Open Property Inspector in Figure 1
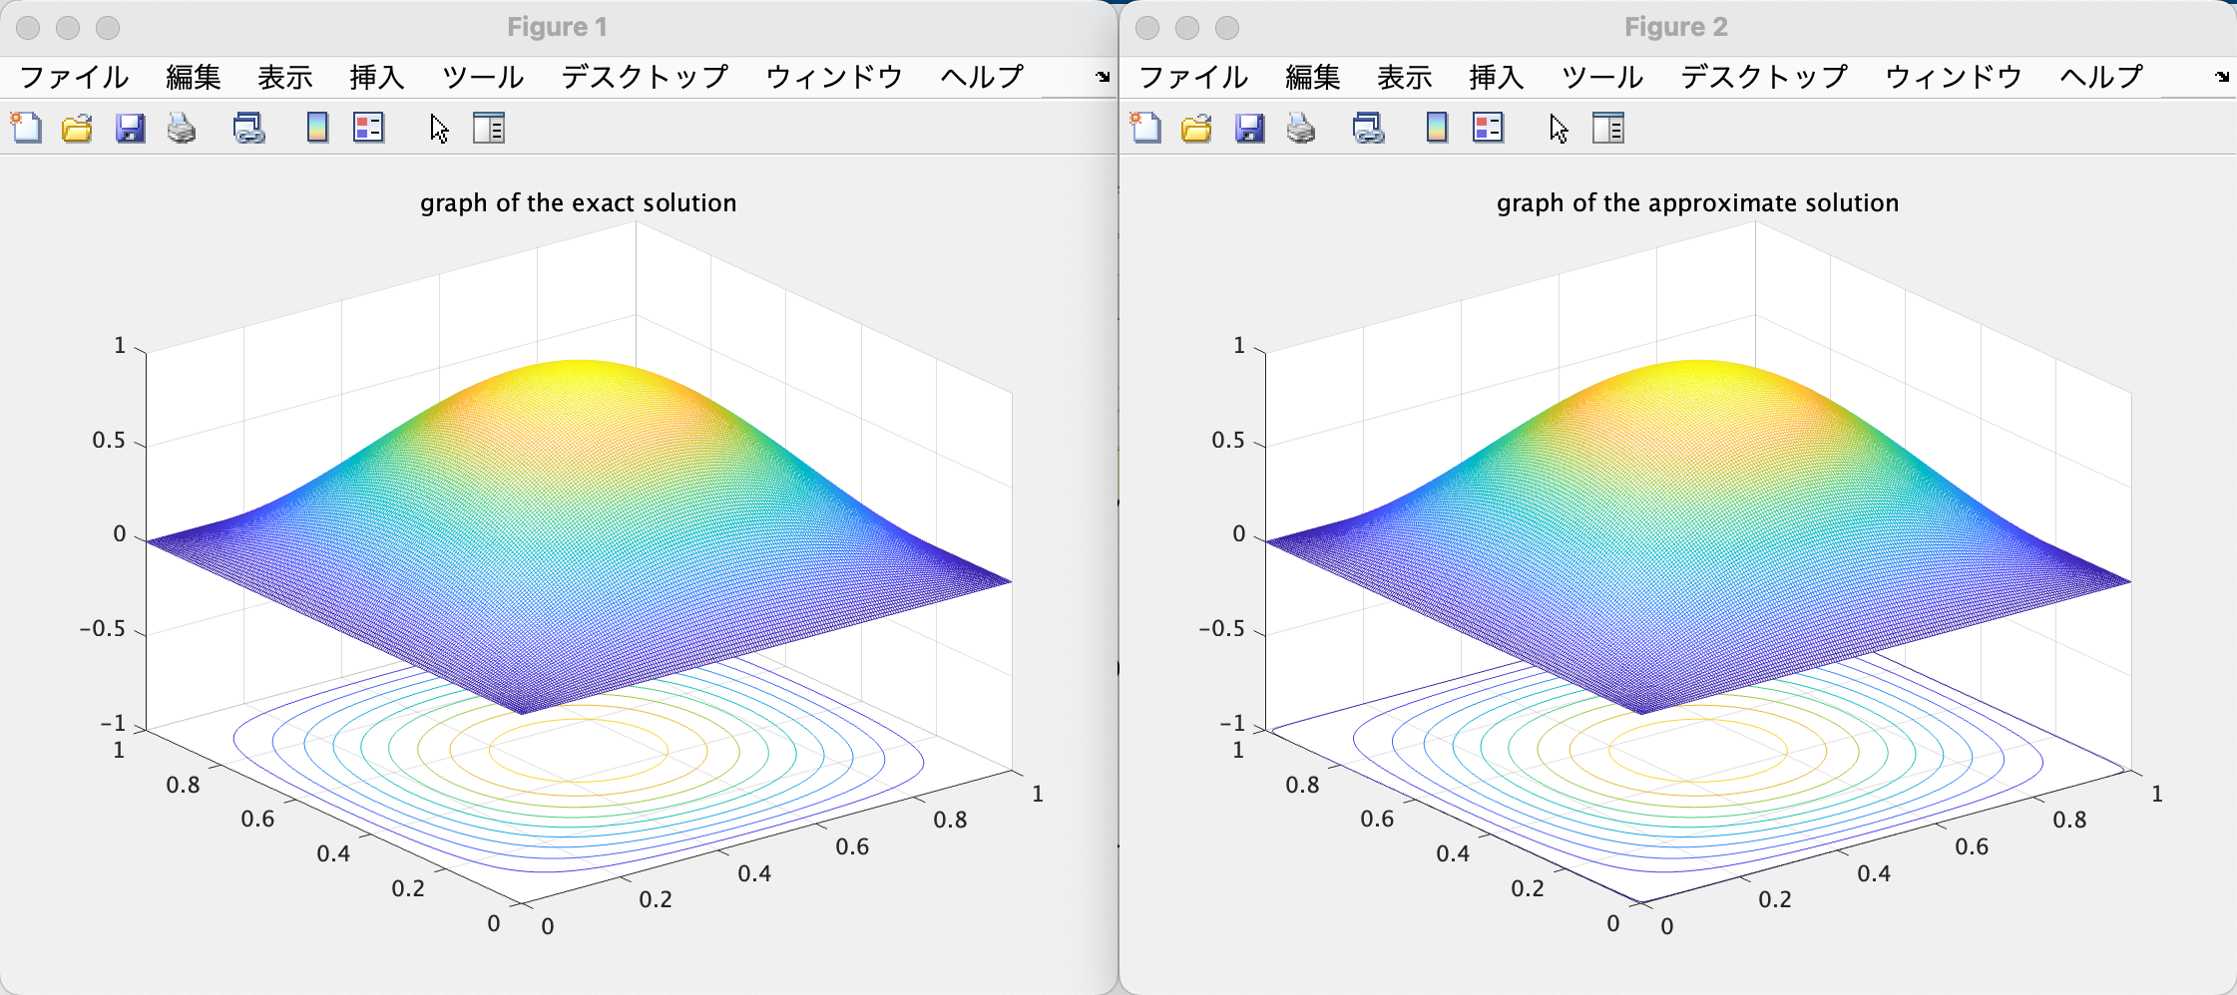 coord(489,128)
